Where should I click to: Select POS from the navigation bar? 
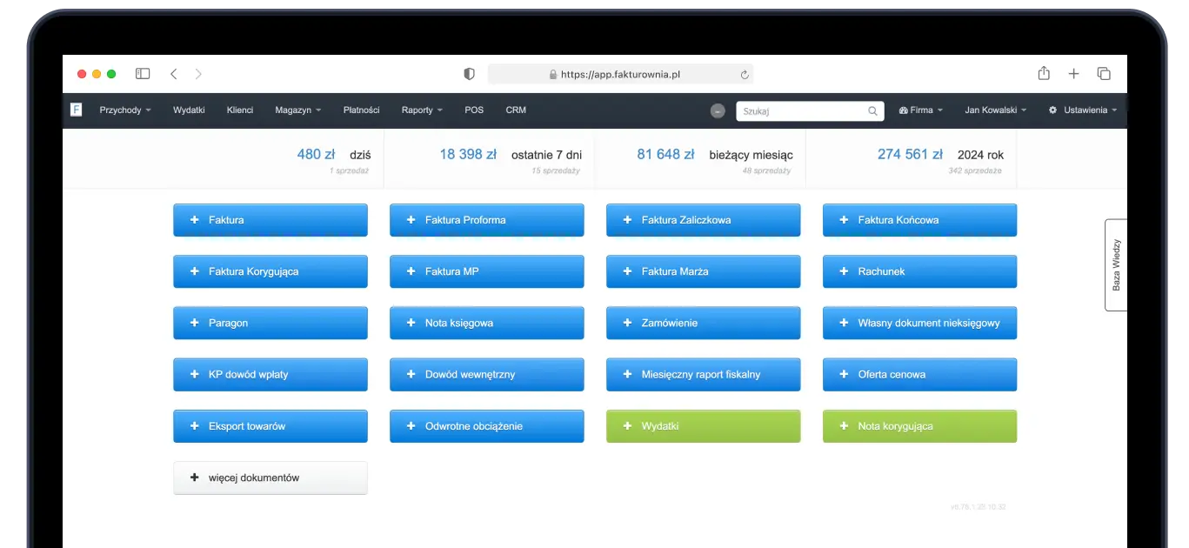(x=473, y=110)
